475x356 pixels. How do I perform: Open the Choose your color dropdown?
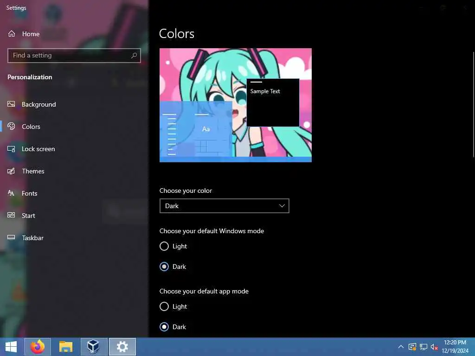point(225,206)
